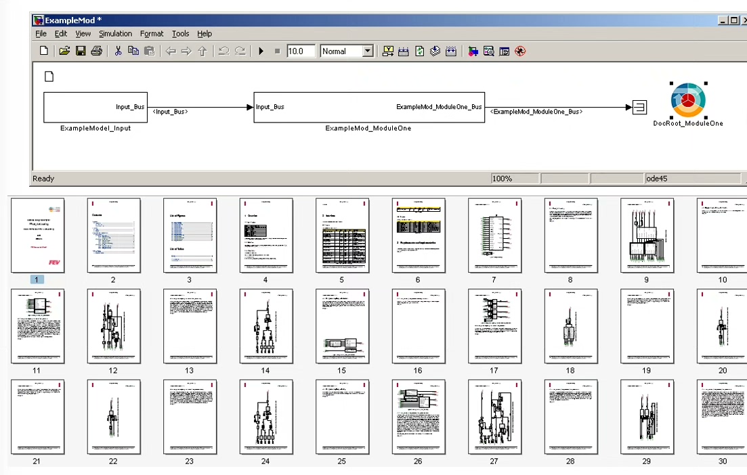
Task: Print the model using printer icon
Action: tap(97, 51)
